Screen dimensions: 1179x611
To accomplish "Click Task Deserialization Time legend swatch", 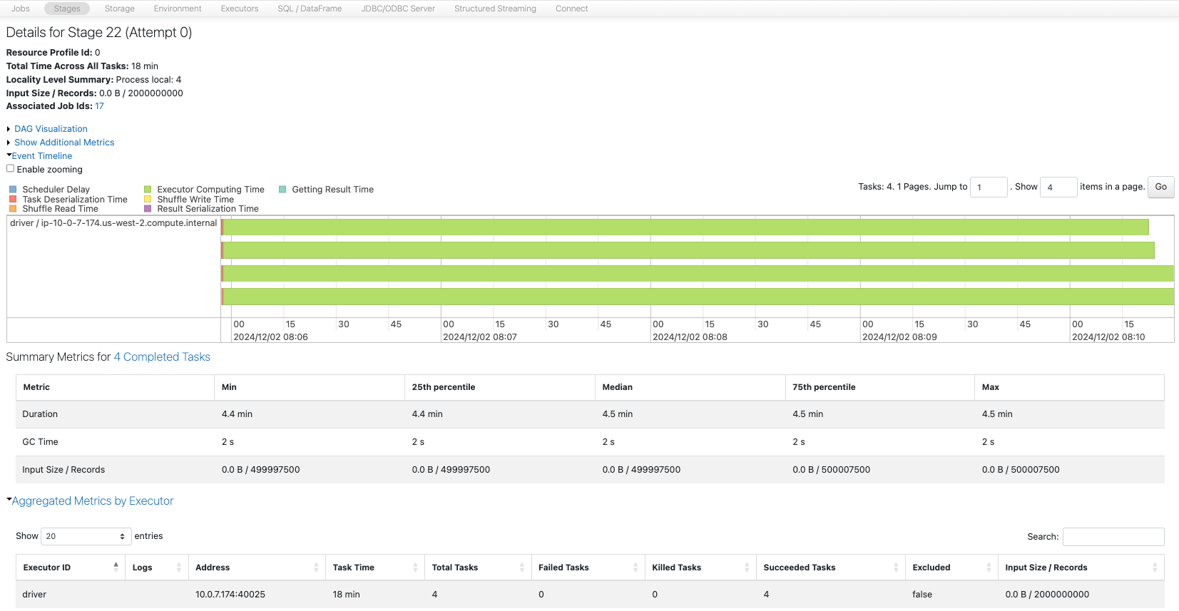I will (x=13, y=200).
